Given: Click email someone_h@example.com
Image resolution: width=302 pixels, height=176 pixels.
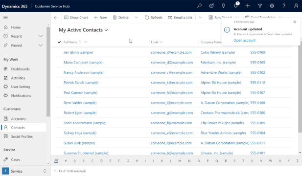Looking at the screenshot, I should tap(172, 93).
